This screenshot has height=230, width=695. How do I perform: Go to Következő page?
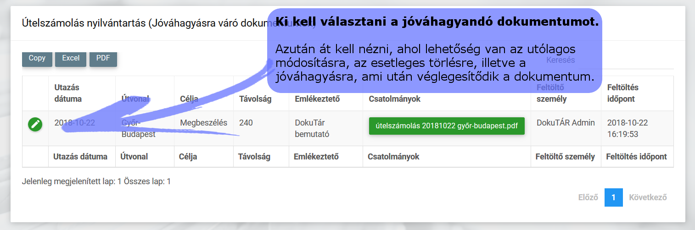648,197
